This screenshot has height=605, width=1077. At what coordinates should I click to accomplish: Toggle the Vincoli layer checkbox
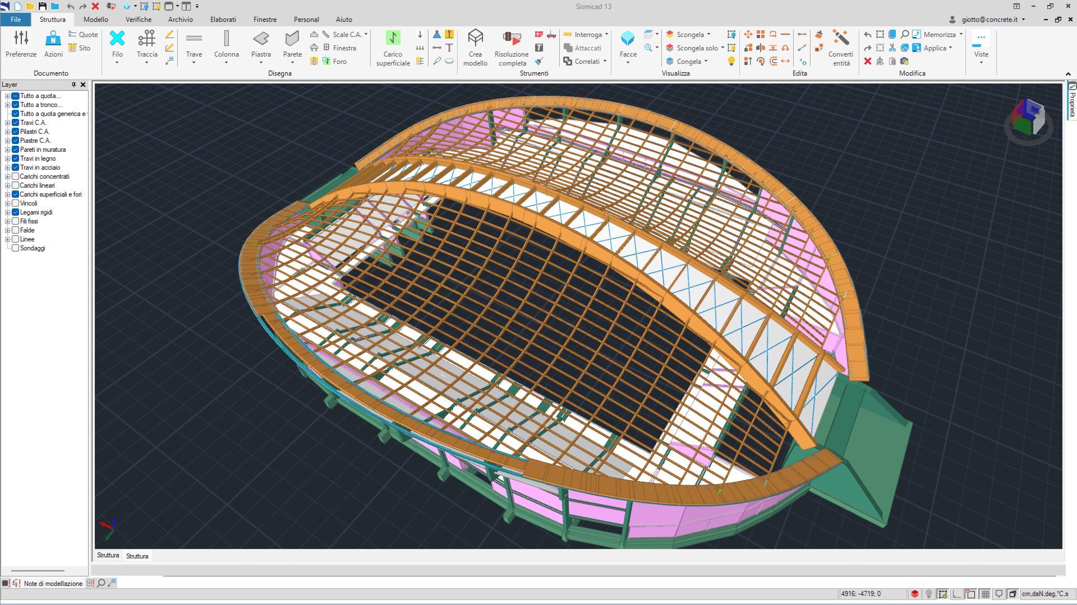point(16,203)
